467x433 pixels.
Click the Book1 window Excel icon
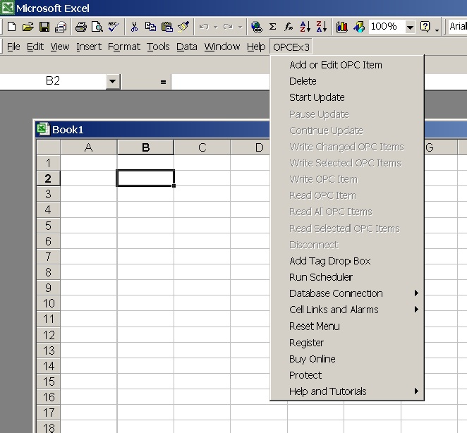(x=43, y=129)
